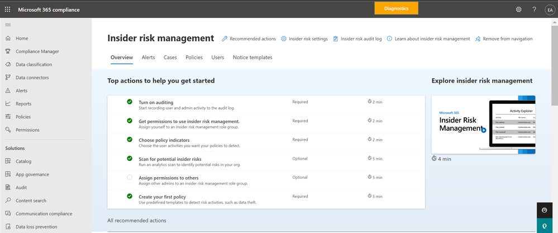This screenshot has height=233, width=558.
Task: Switch to the Notice templates tab
Action: 252,57
